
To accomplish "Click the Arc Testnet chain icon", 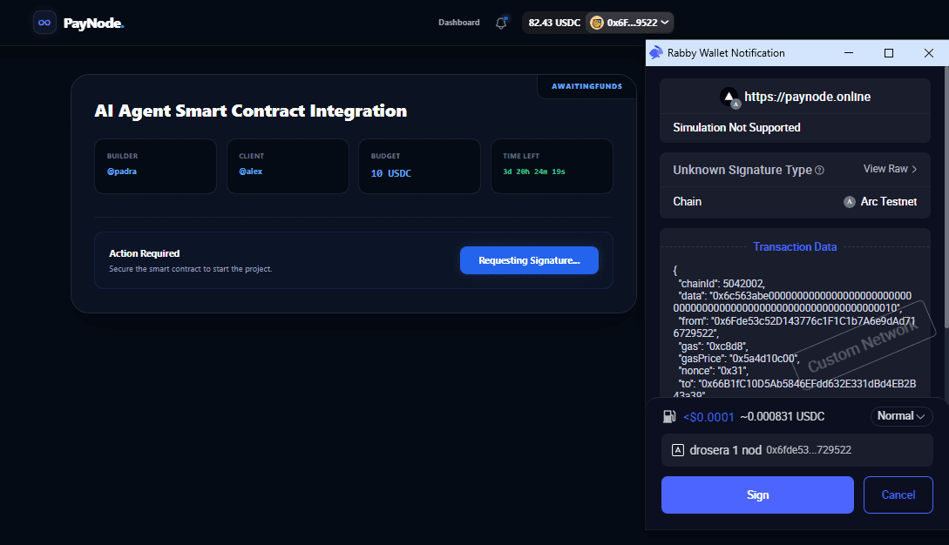I will (x=850, y=202).
